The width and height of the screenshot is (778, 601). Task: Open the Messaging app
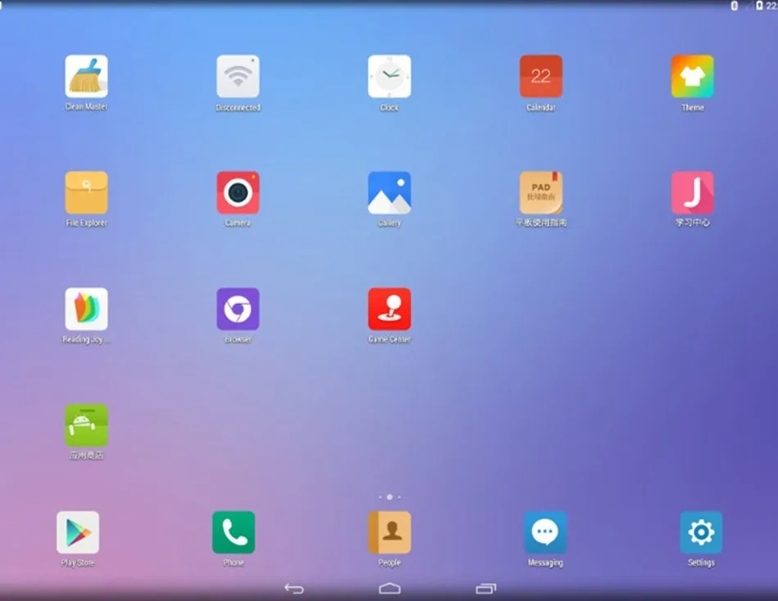click(545, 532)
